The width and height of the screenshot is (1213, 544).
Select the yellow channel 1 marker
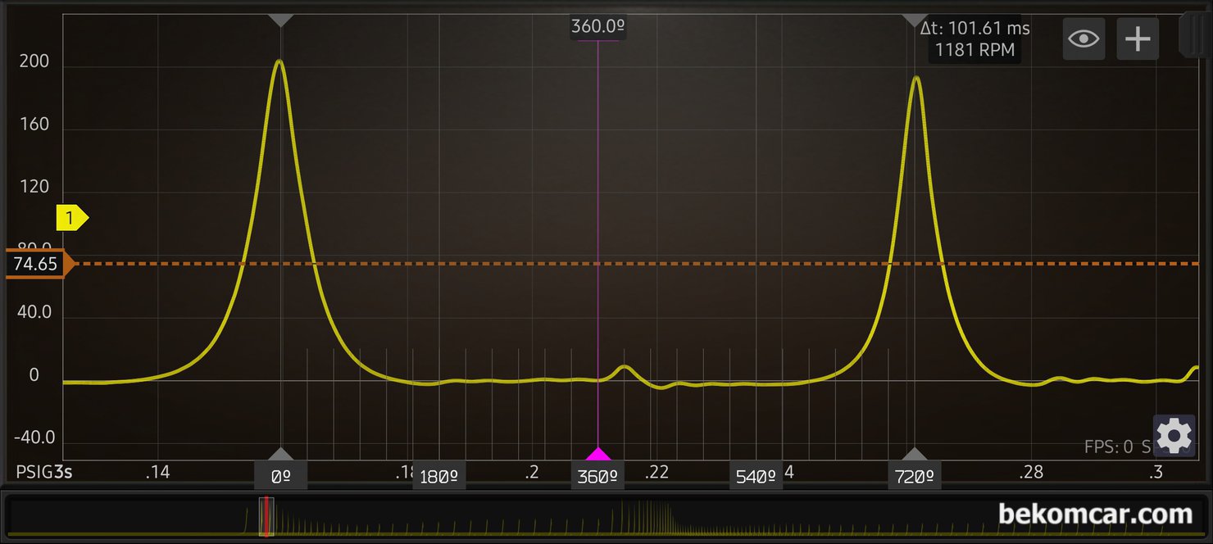tap(72, 218)
